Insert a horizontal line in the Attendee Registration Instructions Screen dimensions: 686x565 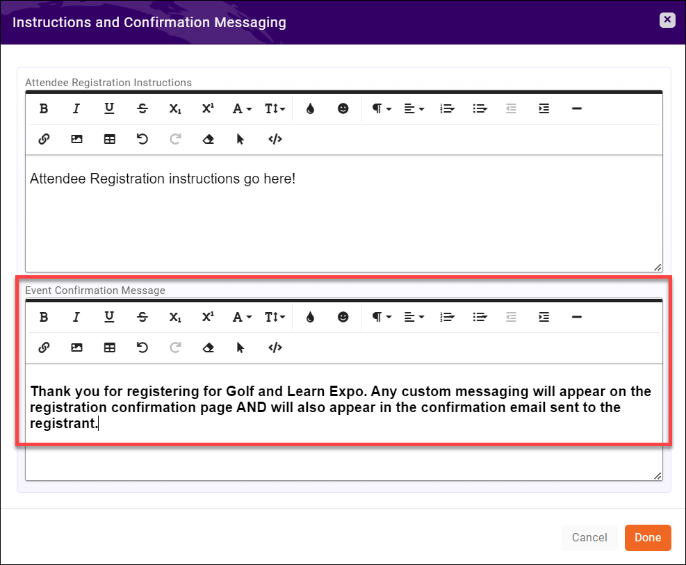point(576,108)
